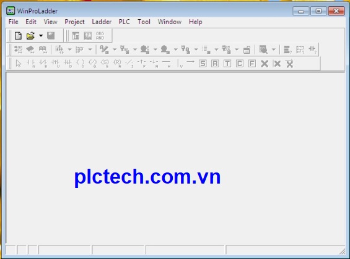Select the horizontal line H tool
Image resolution: width=350 pixels, height=259 pixels.
coord(167,64)
